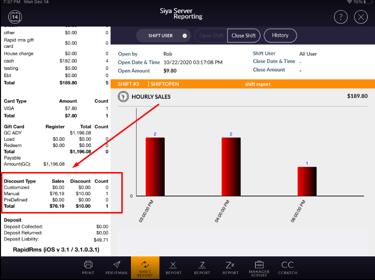View shift History

coord(280,36)
